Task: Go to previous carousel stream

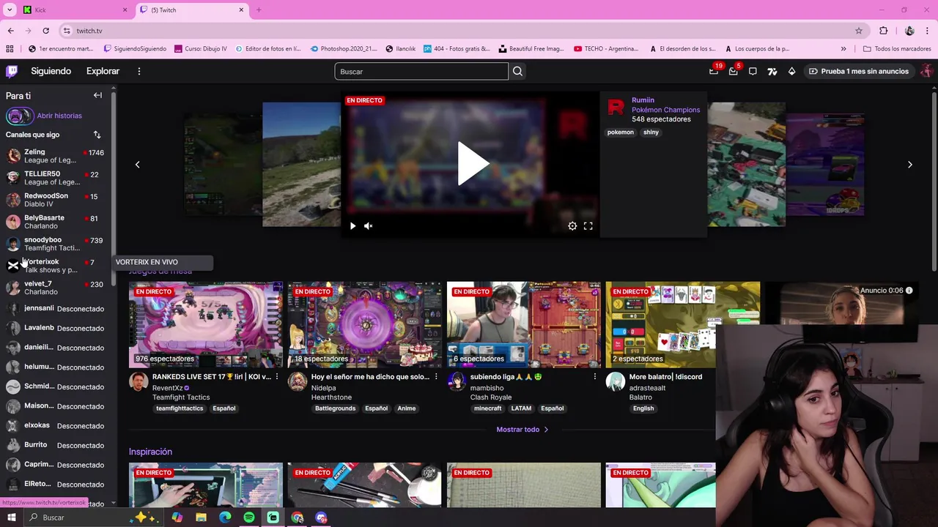Action: [137, 165]
